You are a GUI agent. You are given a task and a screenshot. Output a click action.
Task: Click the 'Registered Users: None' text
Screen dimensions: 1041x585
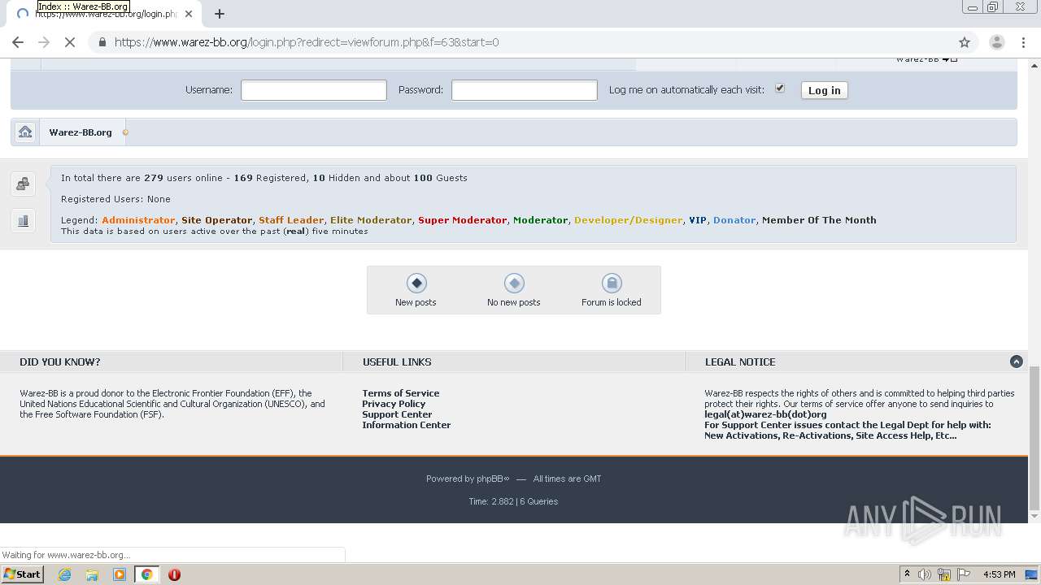click(115, 199)
